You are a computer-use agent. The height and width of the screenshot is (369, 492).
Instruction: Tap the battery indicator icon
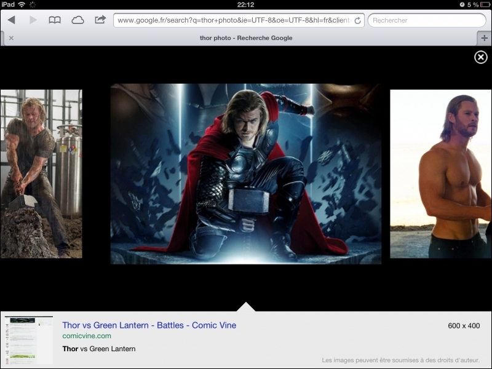tap(485, 4)
